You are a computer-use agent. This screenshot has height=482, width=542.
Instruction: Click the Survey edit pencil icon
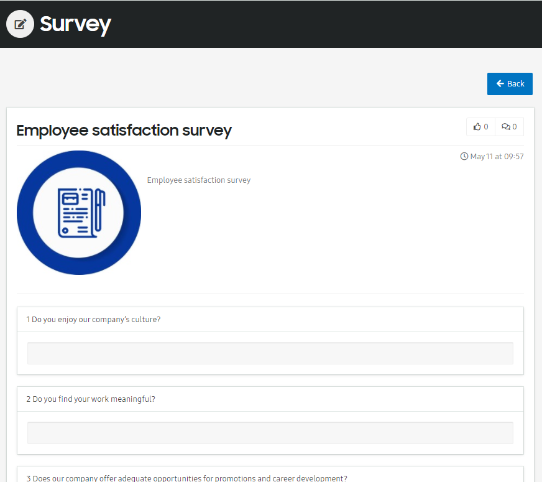(x=20, y=24)
